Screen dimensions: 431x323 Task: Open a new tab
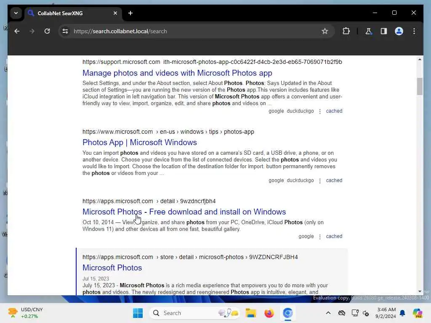(130, 13)
